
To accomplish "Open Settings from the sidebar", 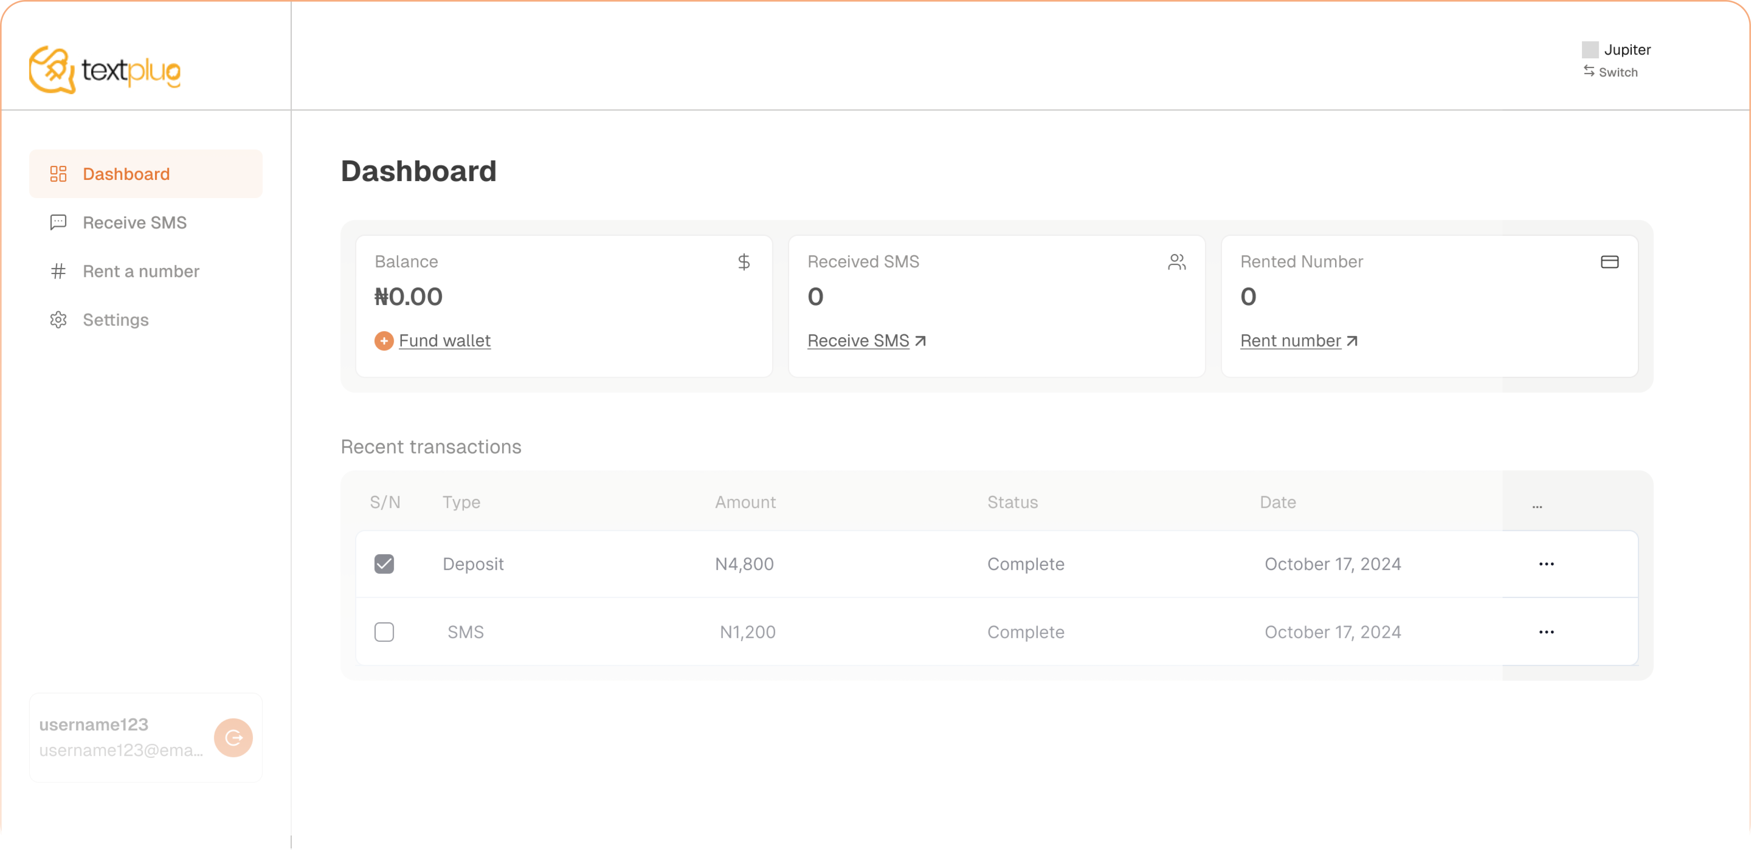I will [116, 320].
